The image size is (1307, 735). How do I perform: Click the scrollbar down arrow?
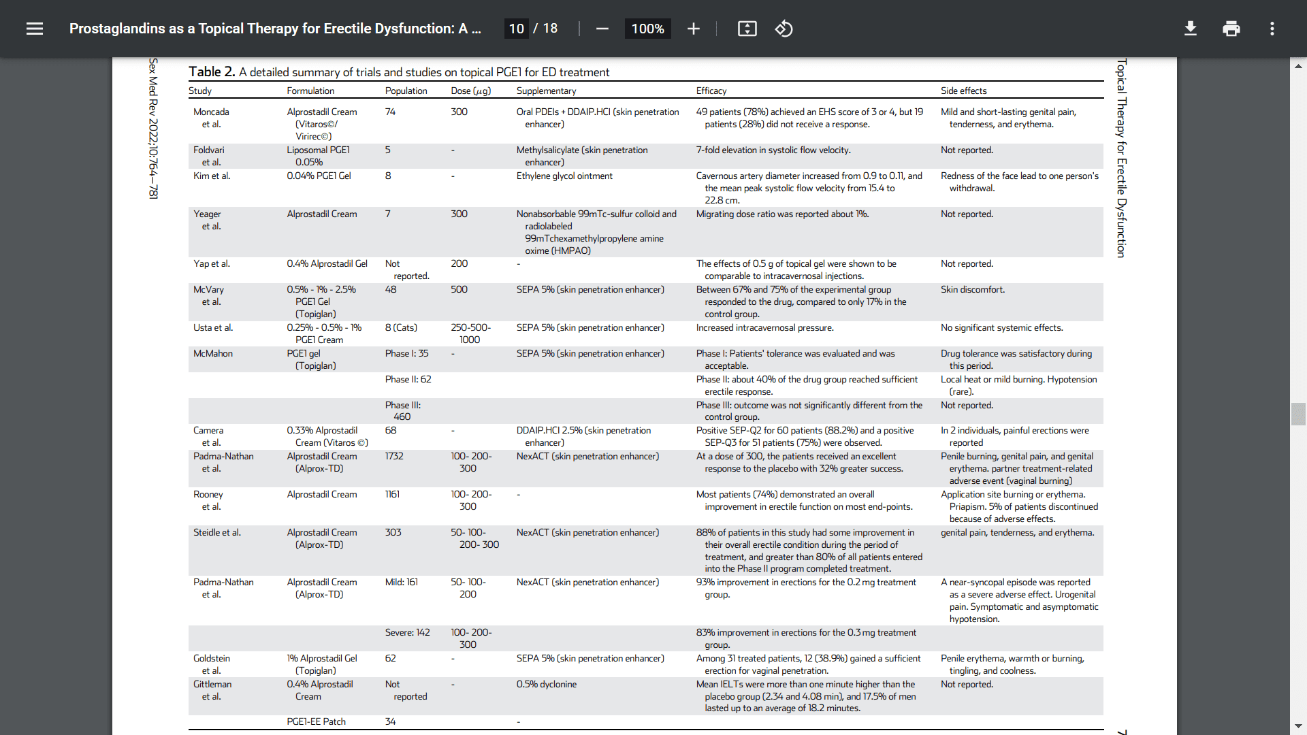(x=1298, y=727)
